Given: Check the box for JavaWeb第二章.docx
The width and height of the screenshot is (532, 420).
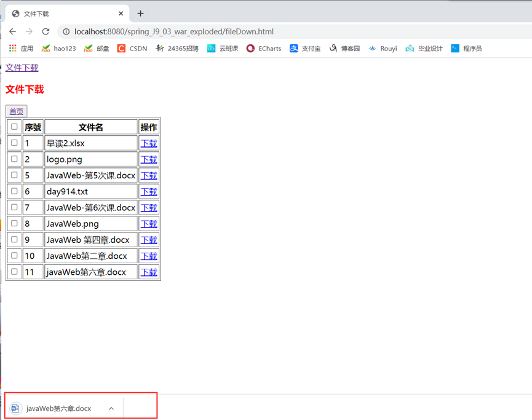Looking at the screenshot, I should pos(14,255).
